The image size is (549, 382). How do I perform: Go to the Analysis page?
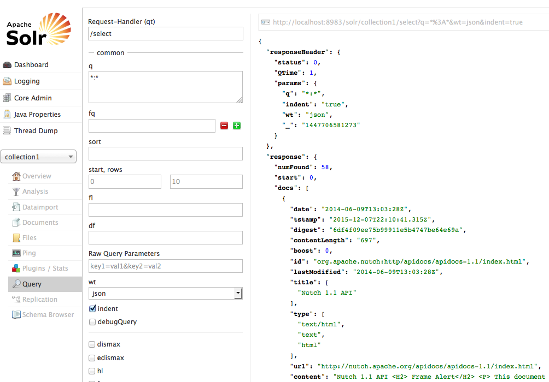(x=36, y=192)
